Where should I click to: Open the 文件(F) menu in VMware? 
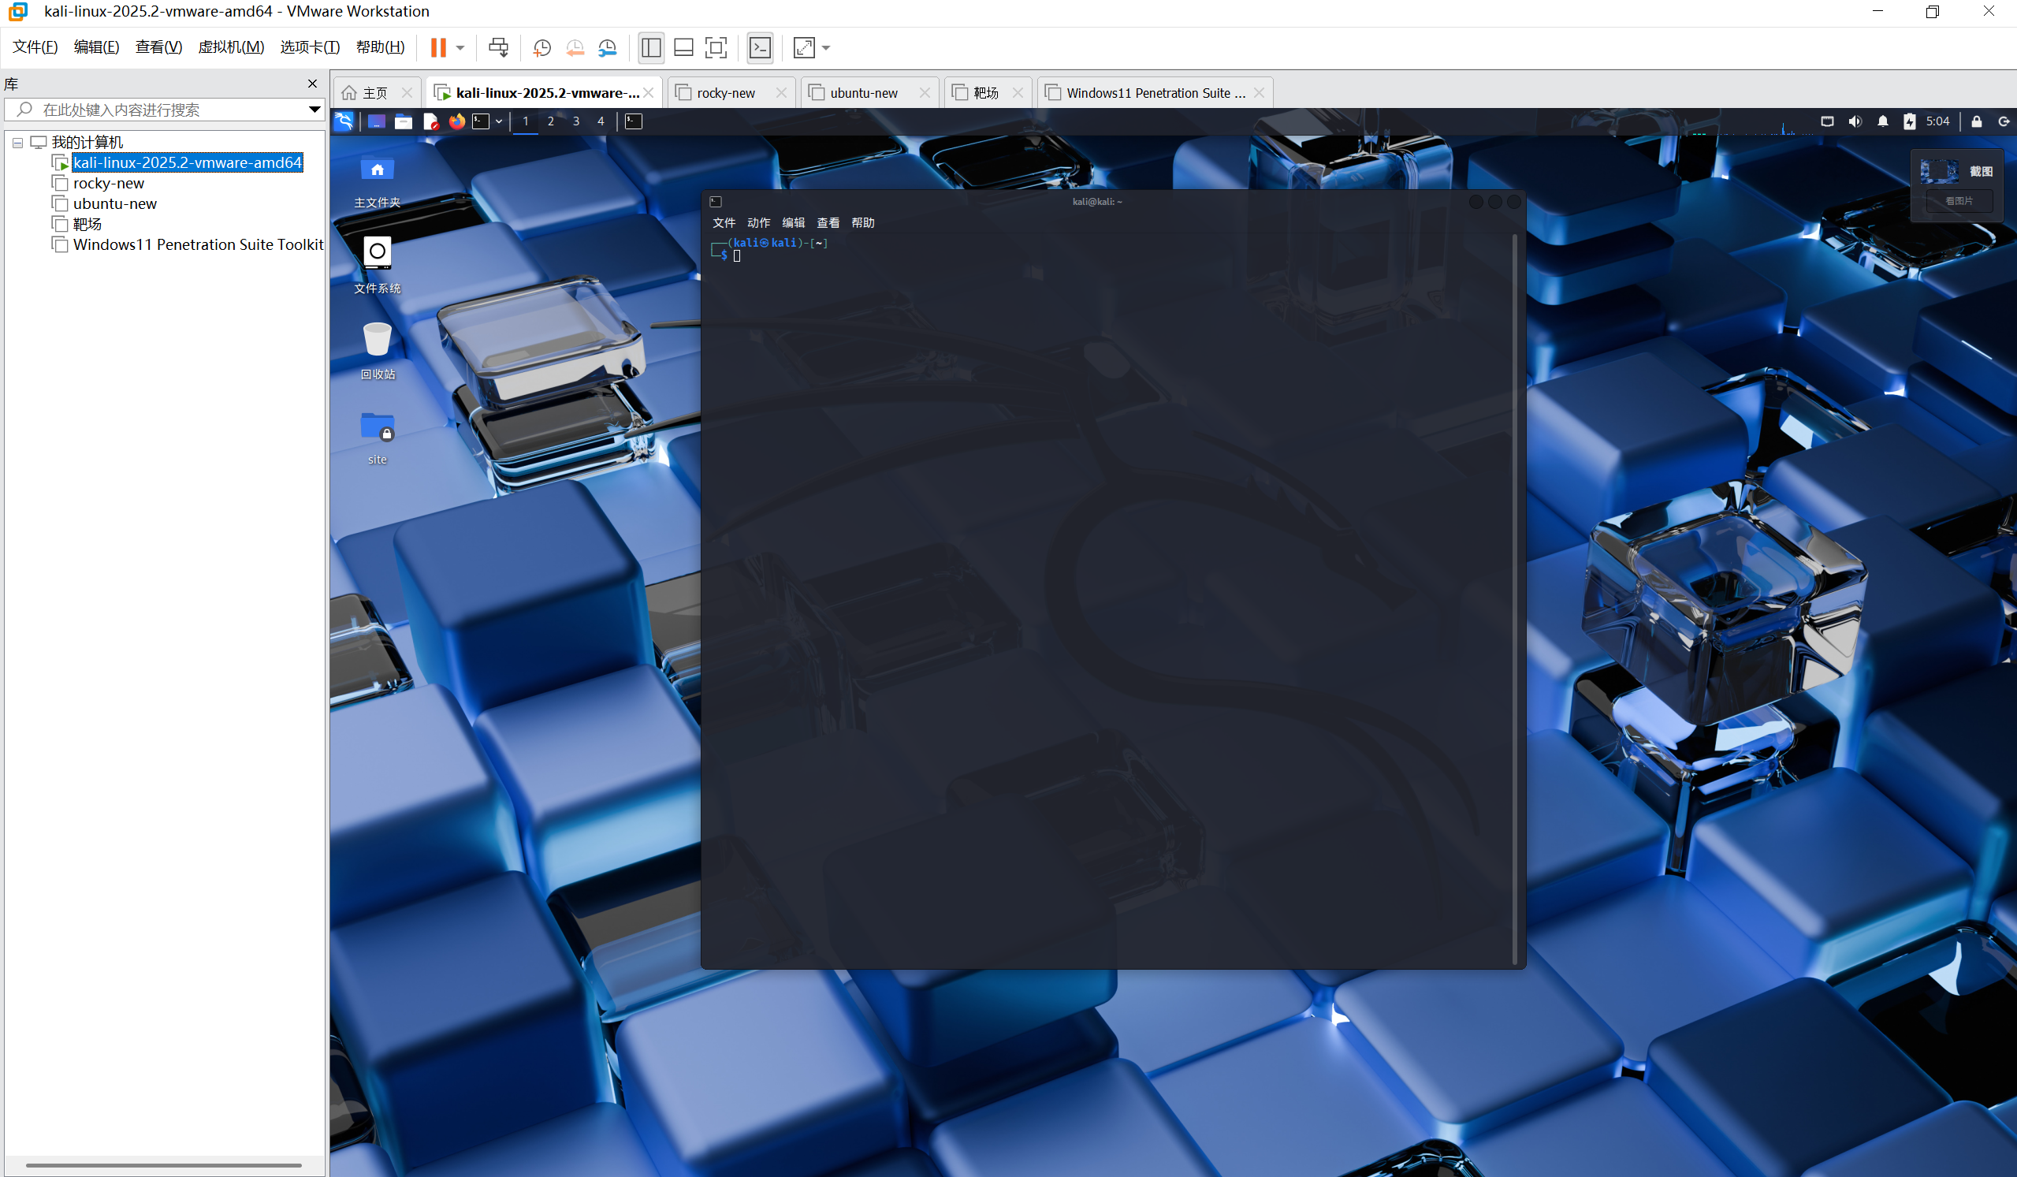coord(35,47)
